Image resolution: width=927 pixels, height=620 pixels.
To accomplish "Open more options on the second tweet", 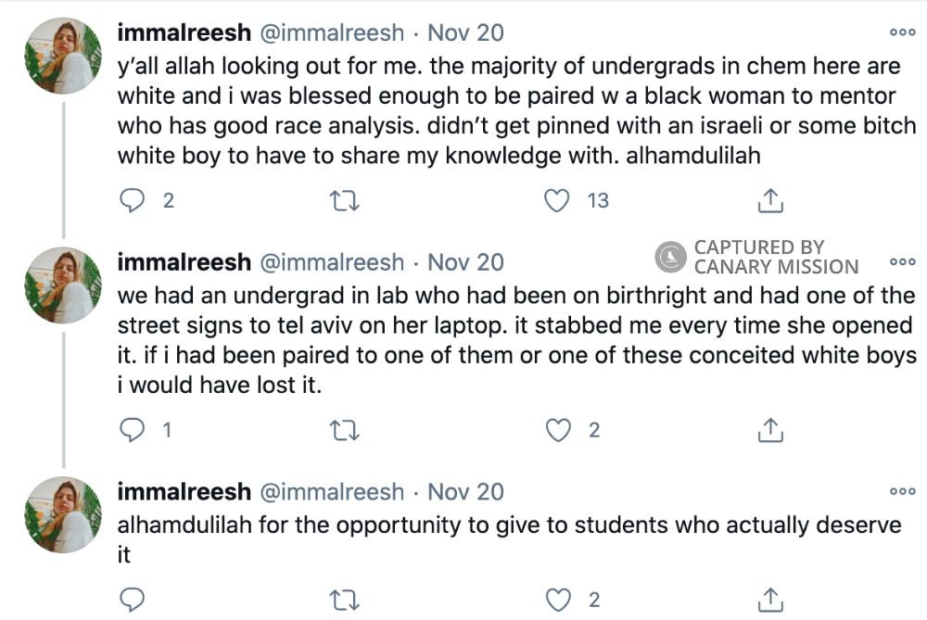I will click(904, 262).
